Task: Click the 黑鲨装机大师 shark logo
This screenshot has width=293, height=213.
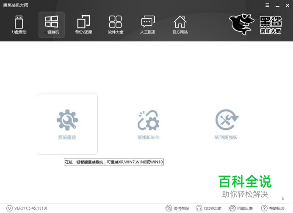Action: 255,24
